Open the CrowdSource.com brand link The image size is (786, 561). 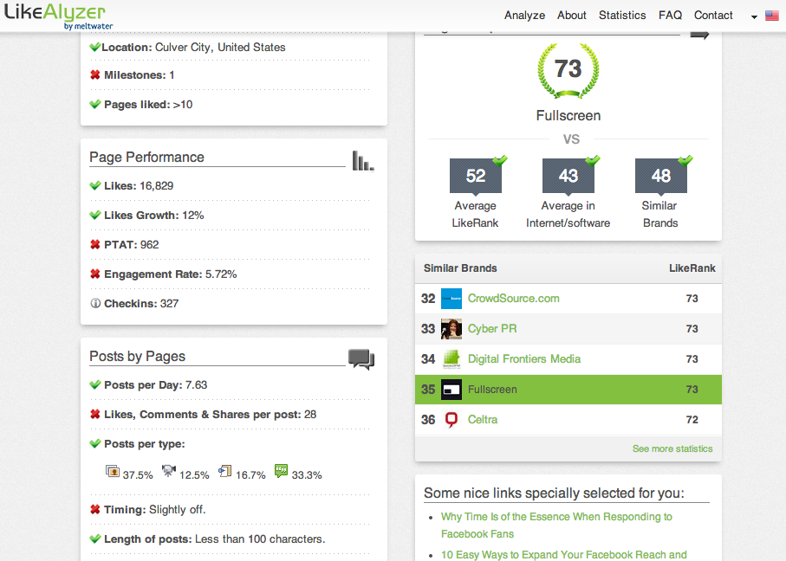pyautogui.click(x=513, y=299)
